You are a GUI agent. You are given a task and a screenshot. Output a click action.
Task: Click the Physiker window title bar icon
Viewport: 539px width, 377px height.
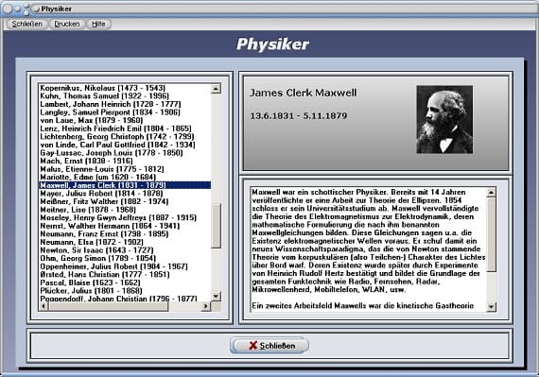35,9
